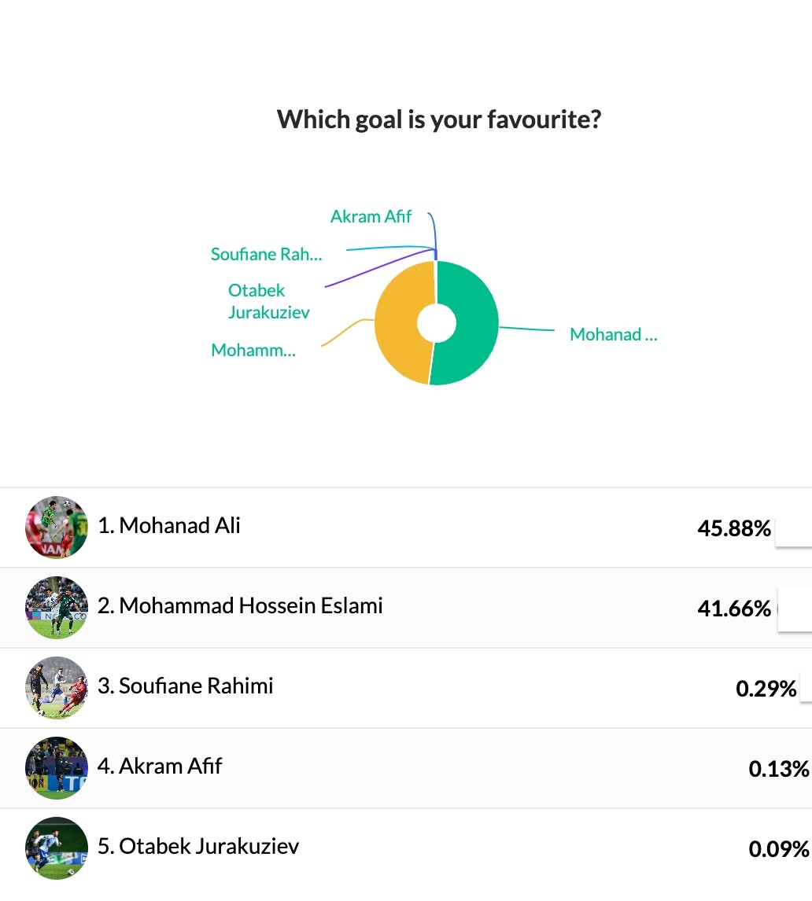Image resolution: width=812 pixels, height=901 pixels.
Task: Click Soufiane Rahimi's goal thumbnail
Action: click(56, 688)
